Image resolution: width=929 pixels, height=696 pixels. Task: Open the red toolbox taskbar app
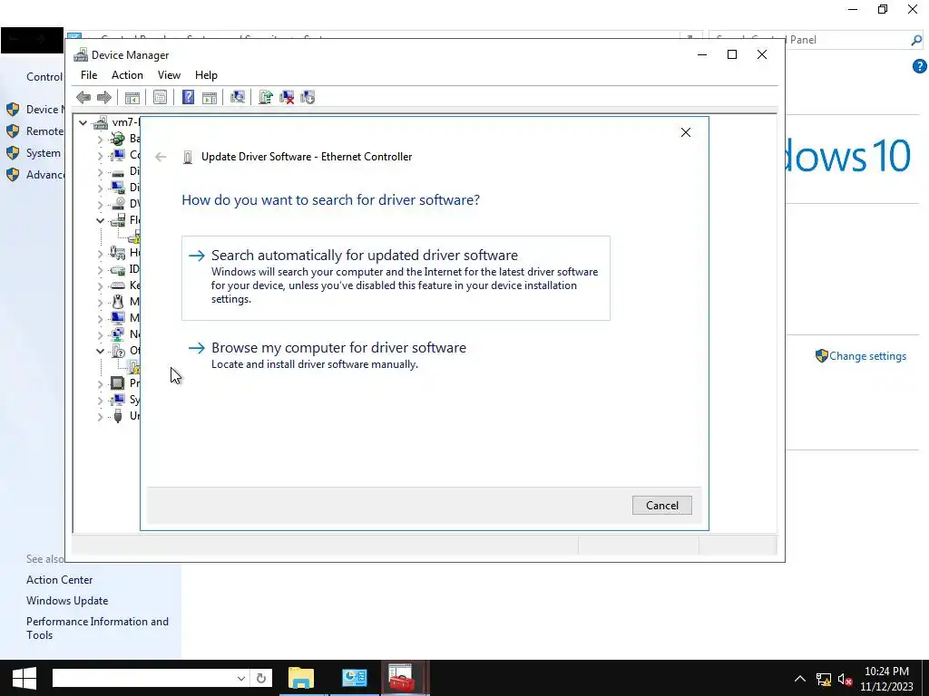pyautogui.click(x=401, y=678)
